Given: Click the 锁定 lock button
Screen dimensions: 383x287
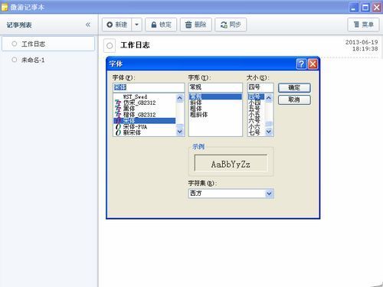Looking at the screenshot, I should 161,24.
